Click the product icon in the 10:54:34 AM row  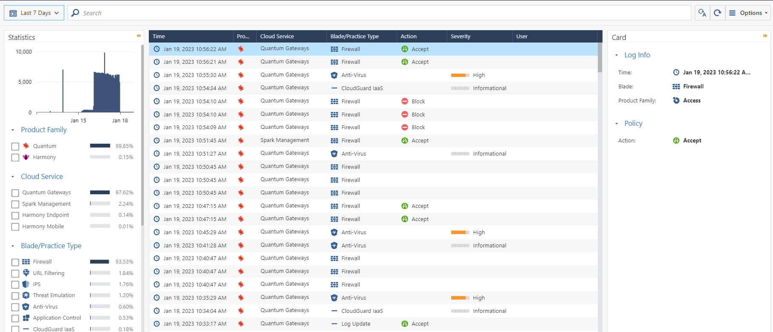pos(241,88)
